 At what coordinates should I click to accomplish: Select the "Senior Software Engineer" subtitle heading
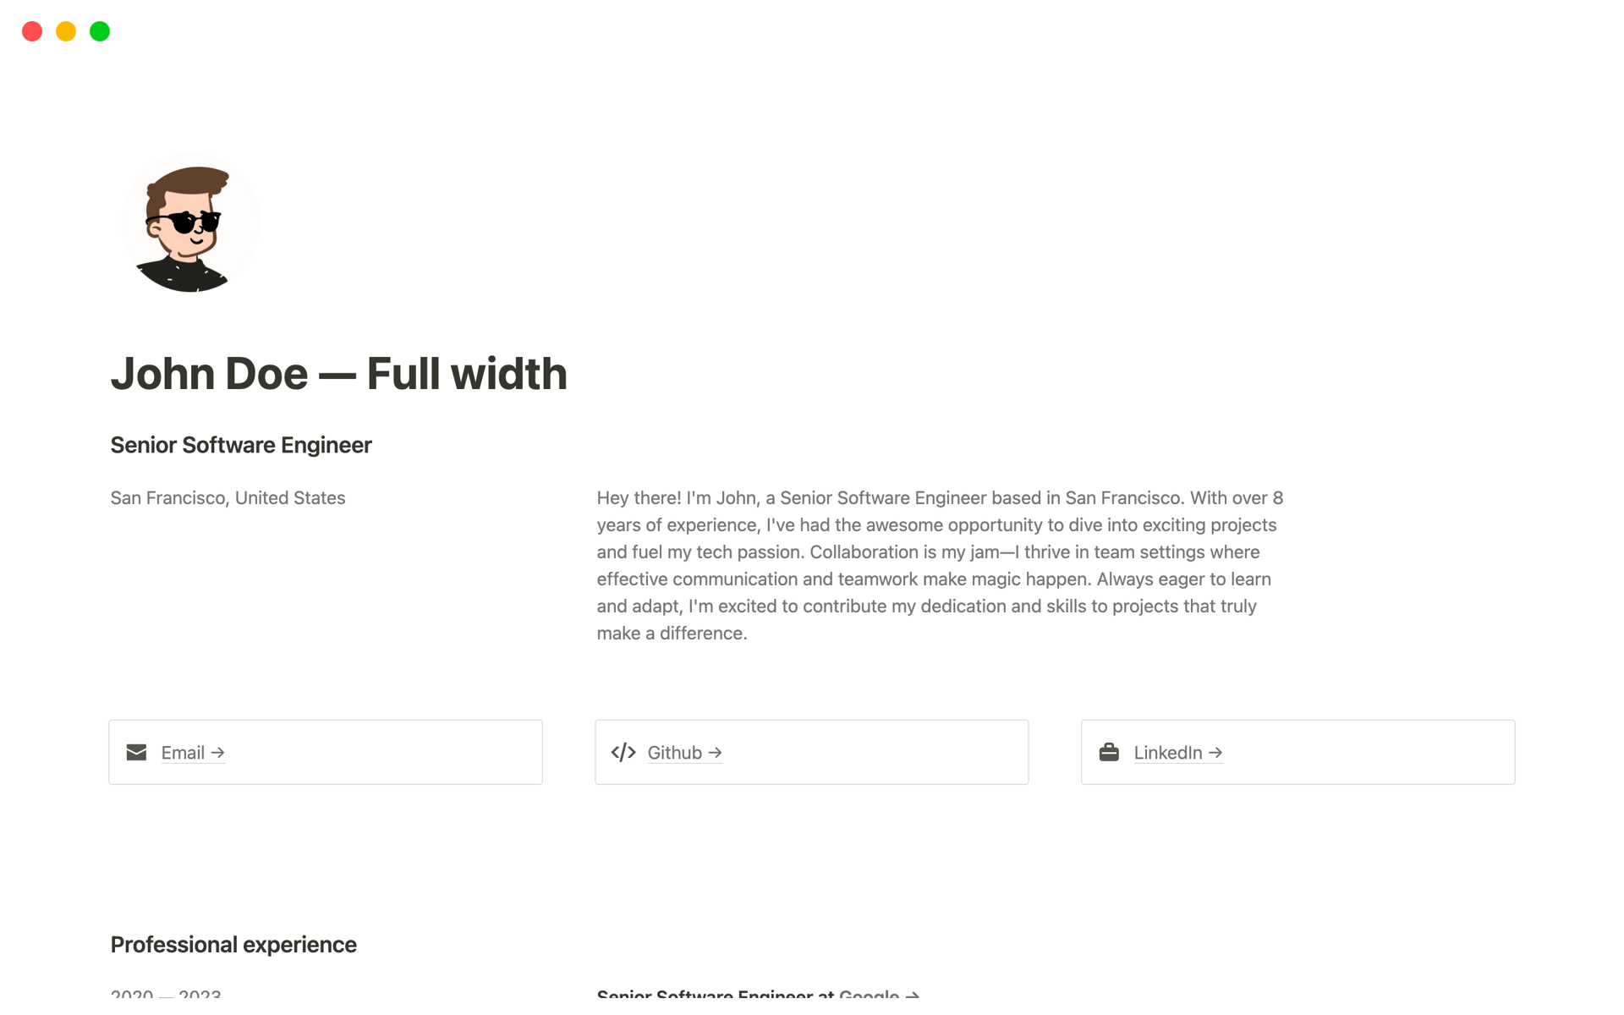click(x=241, y=445)
